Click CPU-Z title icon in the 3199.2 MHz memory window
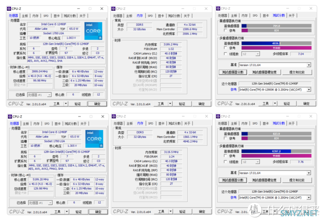324x222 pixels. (x=113, y=9)
